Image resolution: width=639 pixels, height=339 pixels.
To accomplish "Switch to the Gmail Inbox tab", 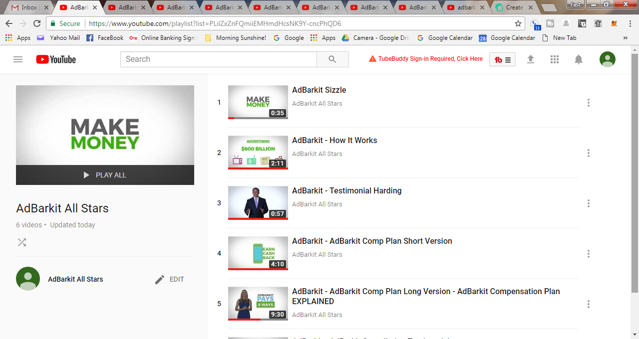I will 28,7.
